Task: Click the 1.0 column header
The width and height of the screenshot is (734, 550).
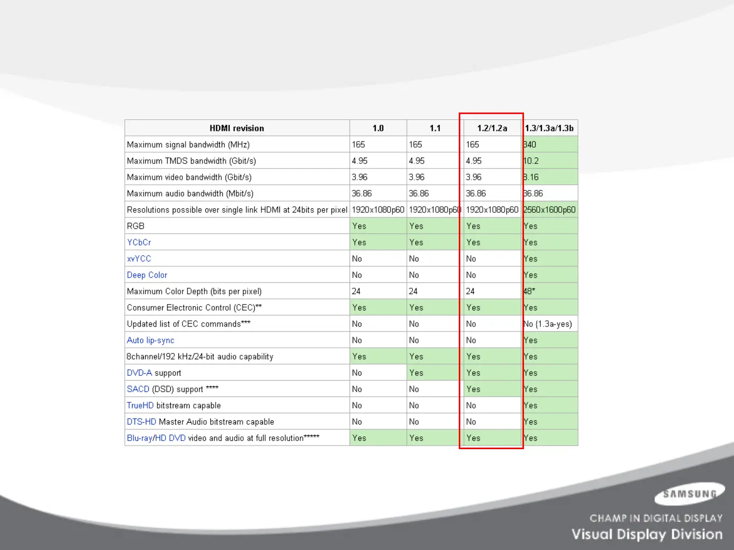Action: click(x=378, y=128)
